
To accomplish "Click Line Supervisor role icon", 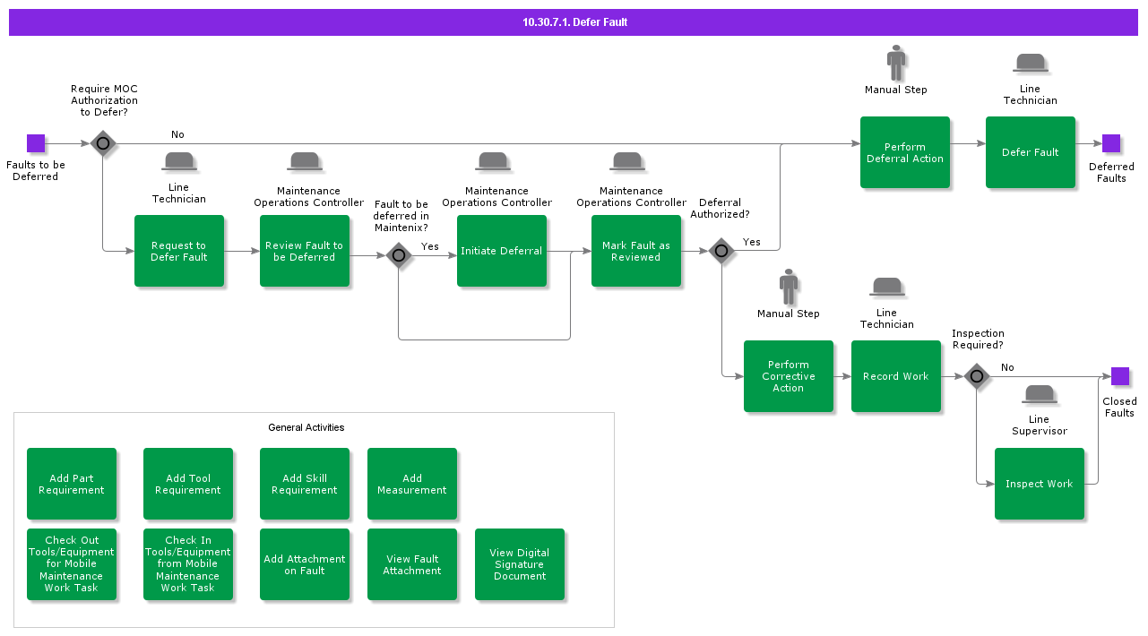I will pyautogui.click(x=1040, y=394).
